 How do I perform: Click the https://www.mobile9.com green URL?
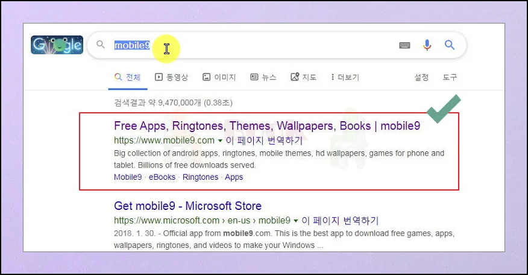[164, 140]
